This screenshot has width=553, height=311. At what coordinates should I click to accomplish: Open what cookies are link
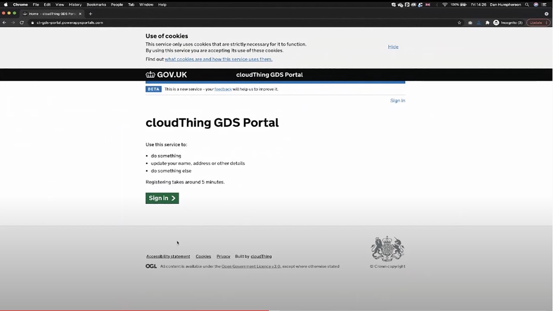(219, 59)
